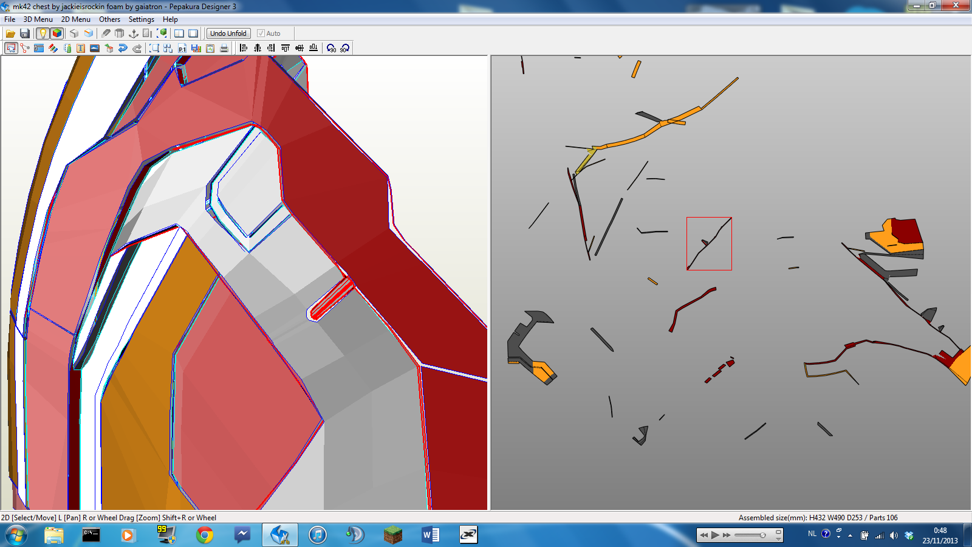The image size is (972, 547).
Task: Toggle the Auto checkbox
Action: (261, 33)
